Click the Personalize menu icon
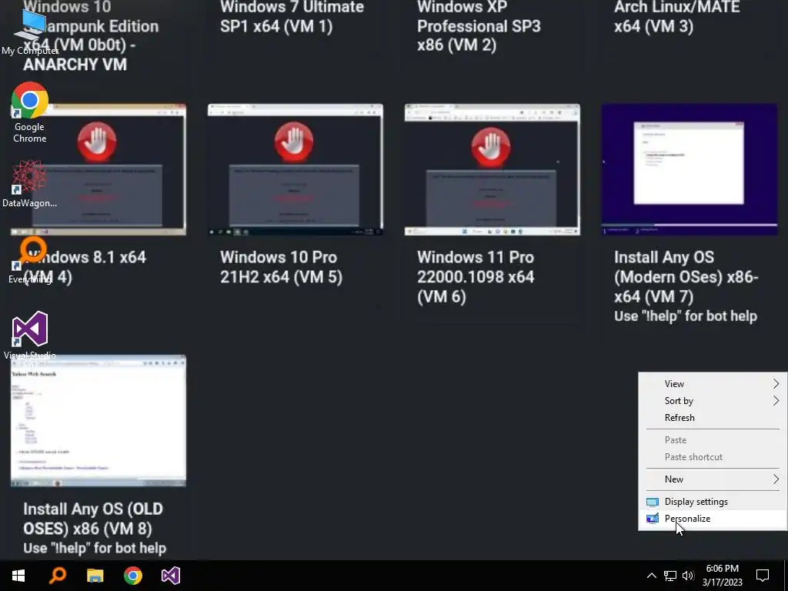 coord(653,519)
